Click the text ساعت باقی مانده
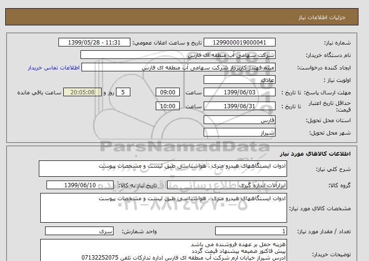The width and height of the screenshot is (369, 261). (39, 92)
